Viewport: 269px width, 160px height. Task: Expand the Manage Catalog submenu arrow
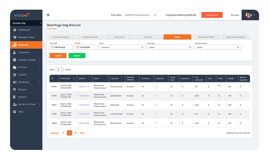pos(39,60)
